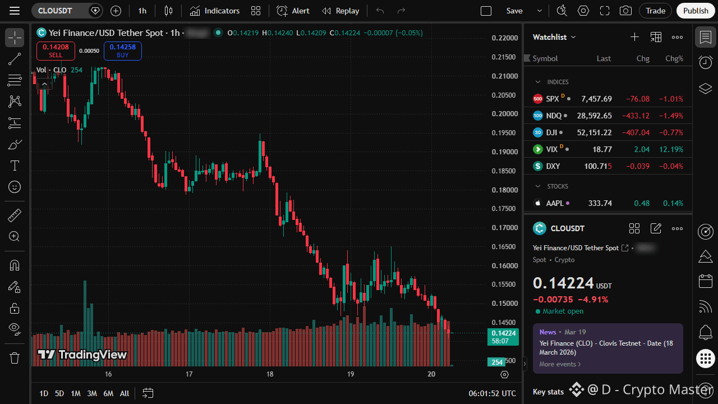Toggle lock all drawings
The width and height of the screenshot is (718, 404).
click(15, 308)
